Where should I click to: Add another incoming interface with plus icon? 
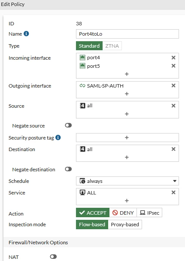127,74
